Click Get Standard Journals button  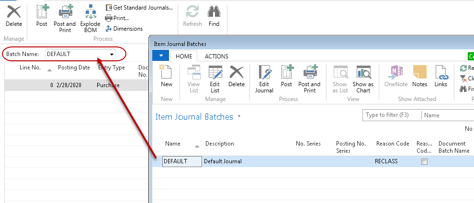[x=139, y=8]
